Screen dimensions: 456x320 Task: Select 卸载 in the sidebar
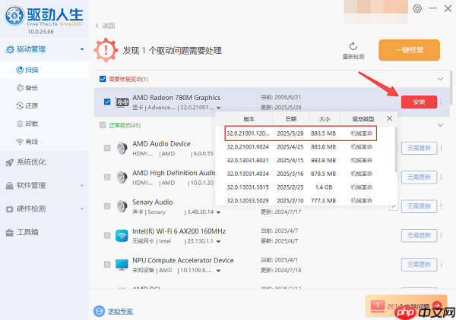click(x=44, y=124)
